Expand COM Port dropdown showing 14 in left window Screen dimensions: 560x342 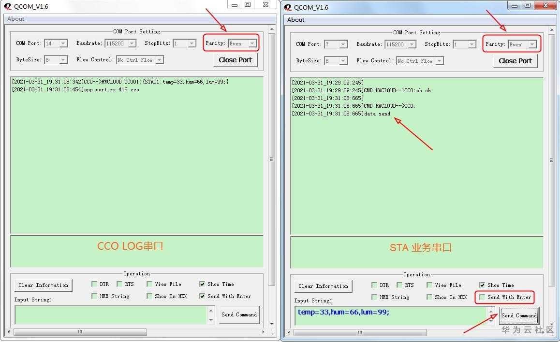coord(63,43)
